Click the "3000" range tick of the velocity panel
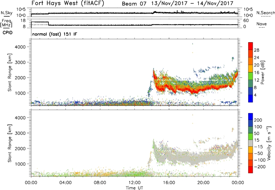 [20, 133]
